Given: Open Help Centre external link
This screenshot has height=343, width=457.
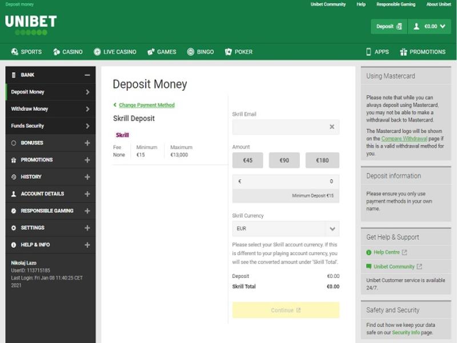Looking at the screenshot, I should 387,252.
